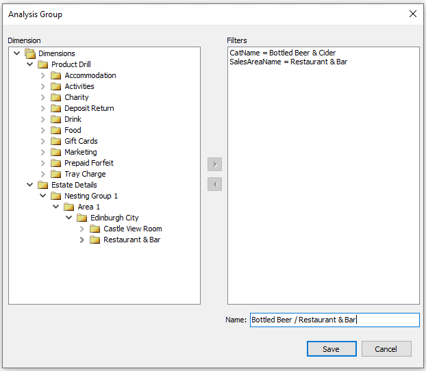The height and width of the screenshot is (371, 426).
Task: Click the root Dimensions folder icon
Action: tap(29, 53)
